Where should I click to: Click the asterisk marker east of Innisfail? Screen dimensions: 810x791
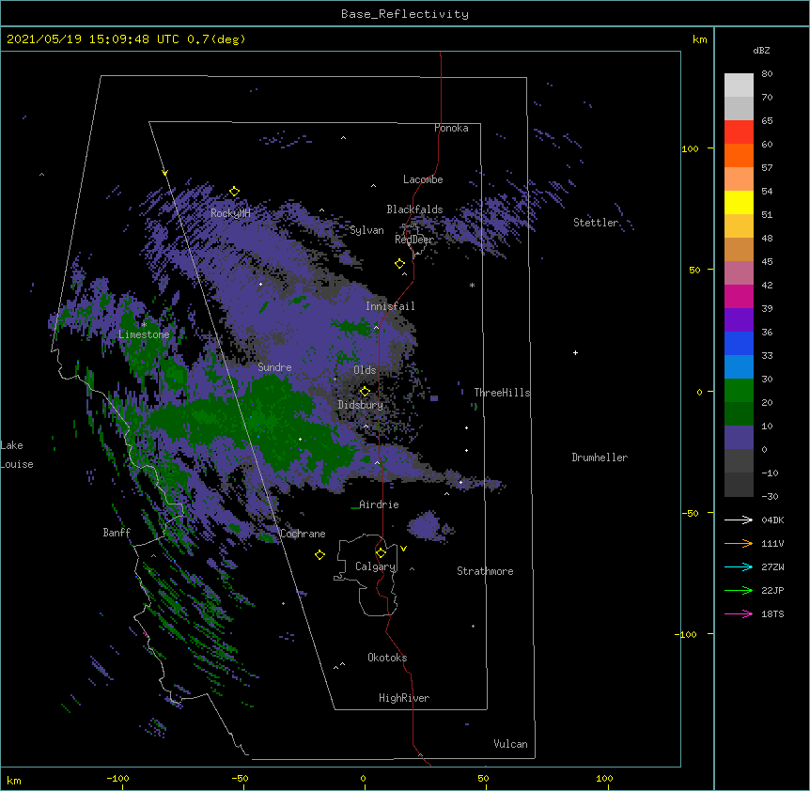coord(472,285)
